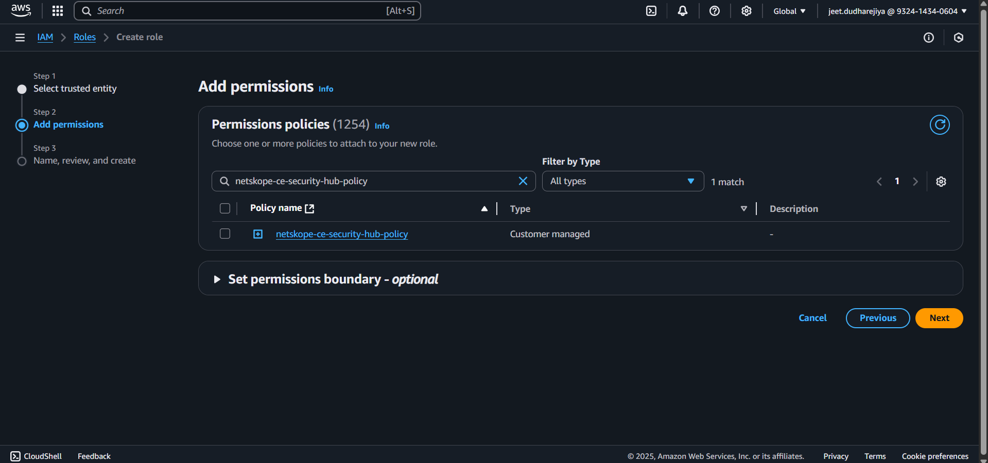Open the CloudShell icon in the footer
The image size is (988, 463).
click(15, 456)
